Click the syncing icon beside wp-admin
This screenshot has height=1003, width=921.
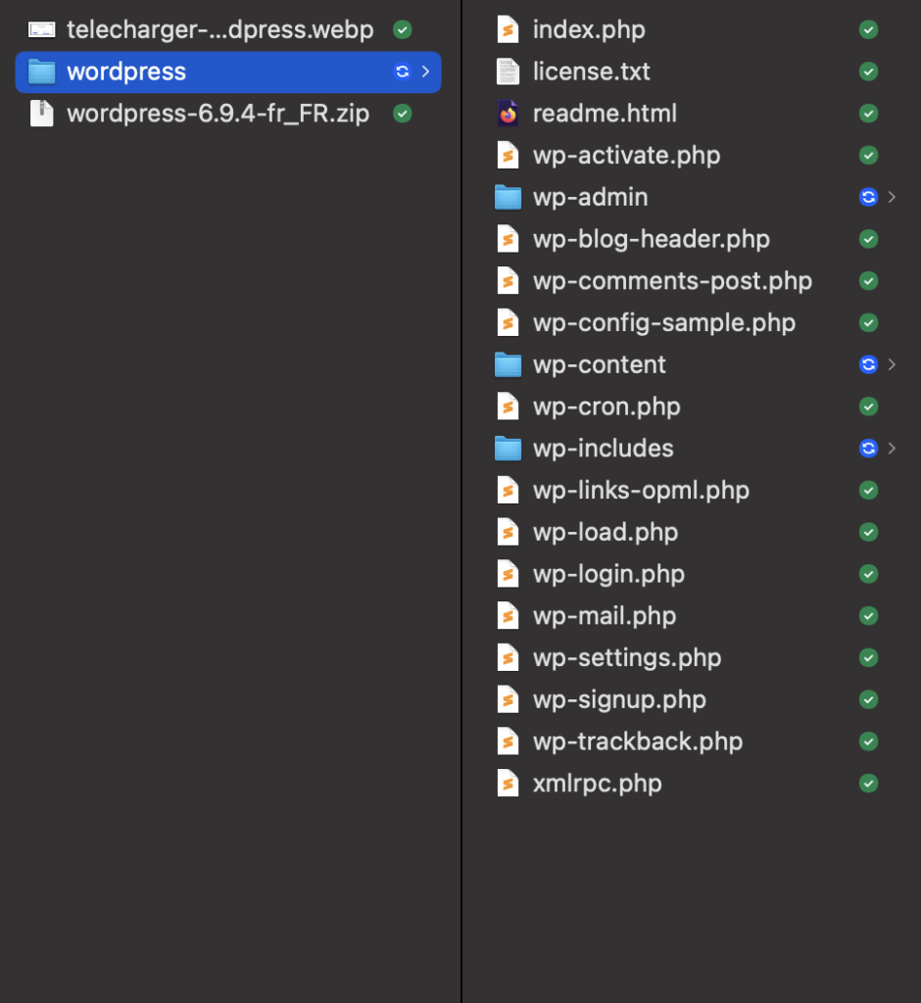click(868, 197)
